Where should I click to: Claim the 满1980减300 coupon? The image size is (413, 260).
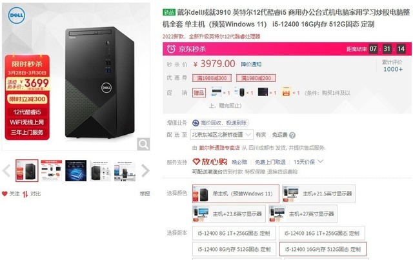(x=212, y=78)
